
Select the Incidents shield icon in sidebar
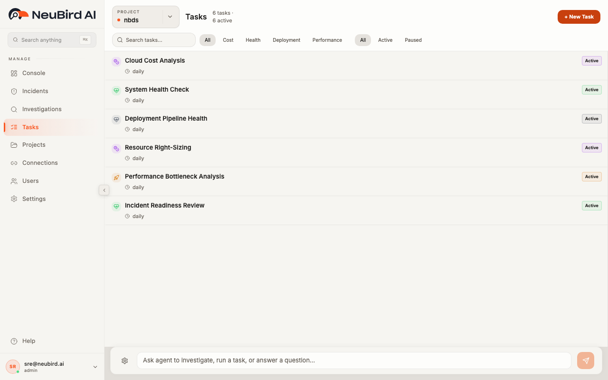[14, 91]
